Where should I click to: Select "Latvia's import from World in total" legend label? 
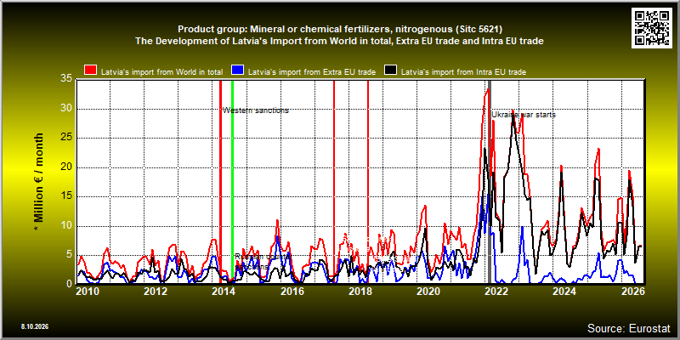[x=161, y=72]
